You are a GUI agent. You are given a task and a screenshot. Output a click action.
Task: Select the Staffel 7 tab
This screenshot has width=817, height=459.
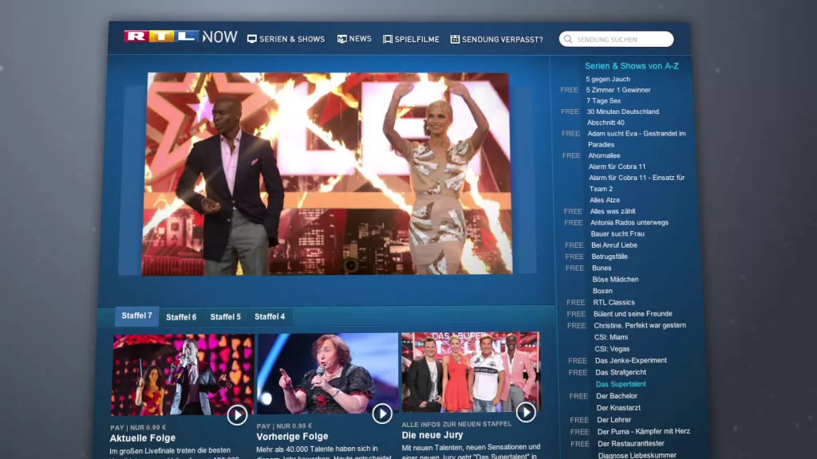[136, 316]
